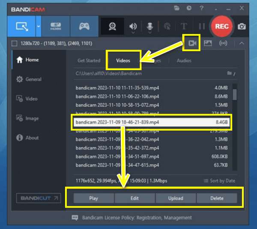The width and height of the screenshot is (257, 229).
Task: Toggle the mouse click effect icon
Action: 167,26
